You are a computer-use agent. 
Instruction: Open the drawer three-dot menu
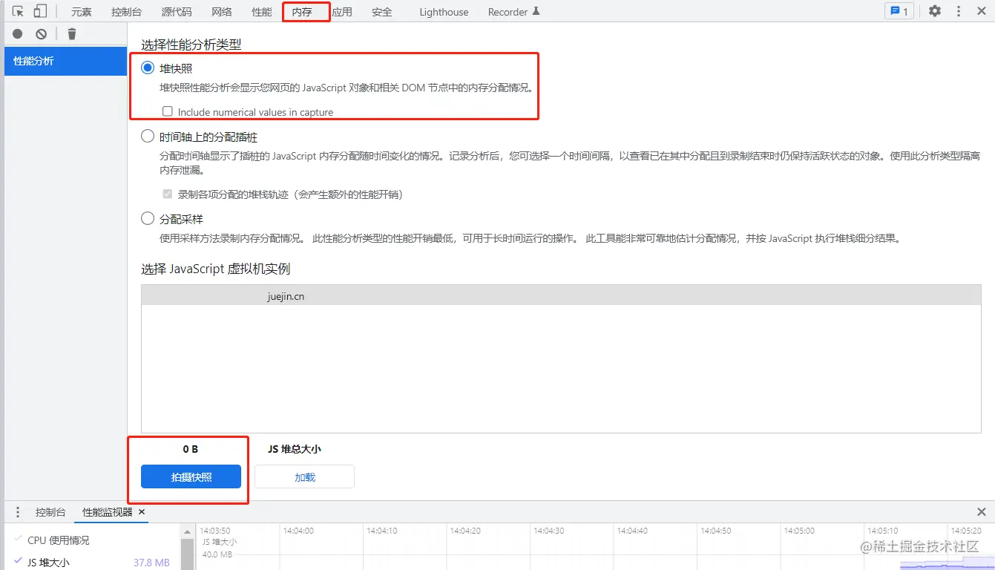(18, 512)
